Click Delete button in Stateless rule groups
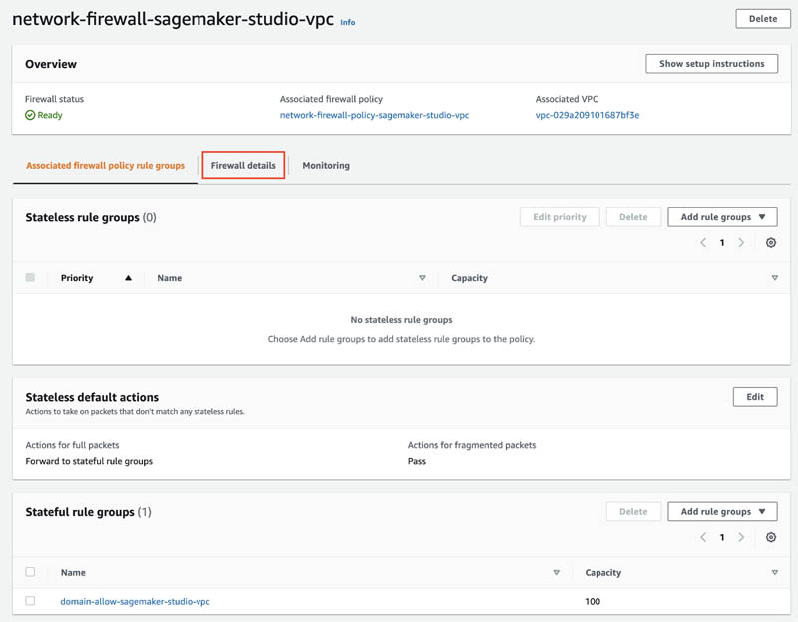798x622 pixels. (x=633, y=217)
